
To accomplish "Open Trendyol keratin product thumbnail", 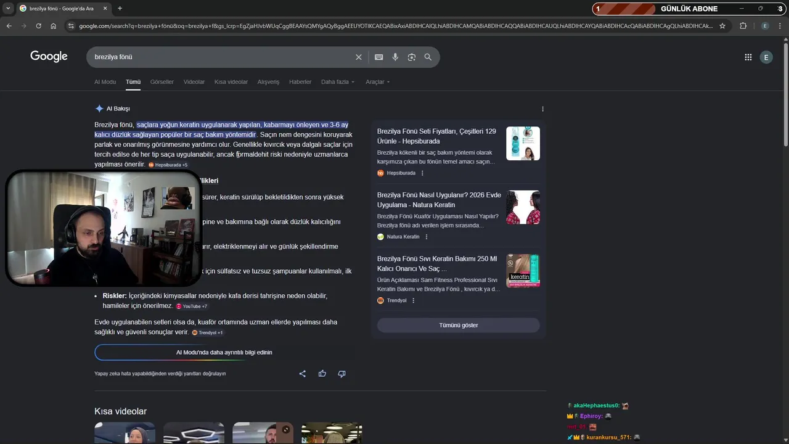I will [x=523, y=271].
